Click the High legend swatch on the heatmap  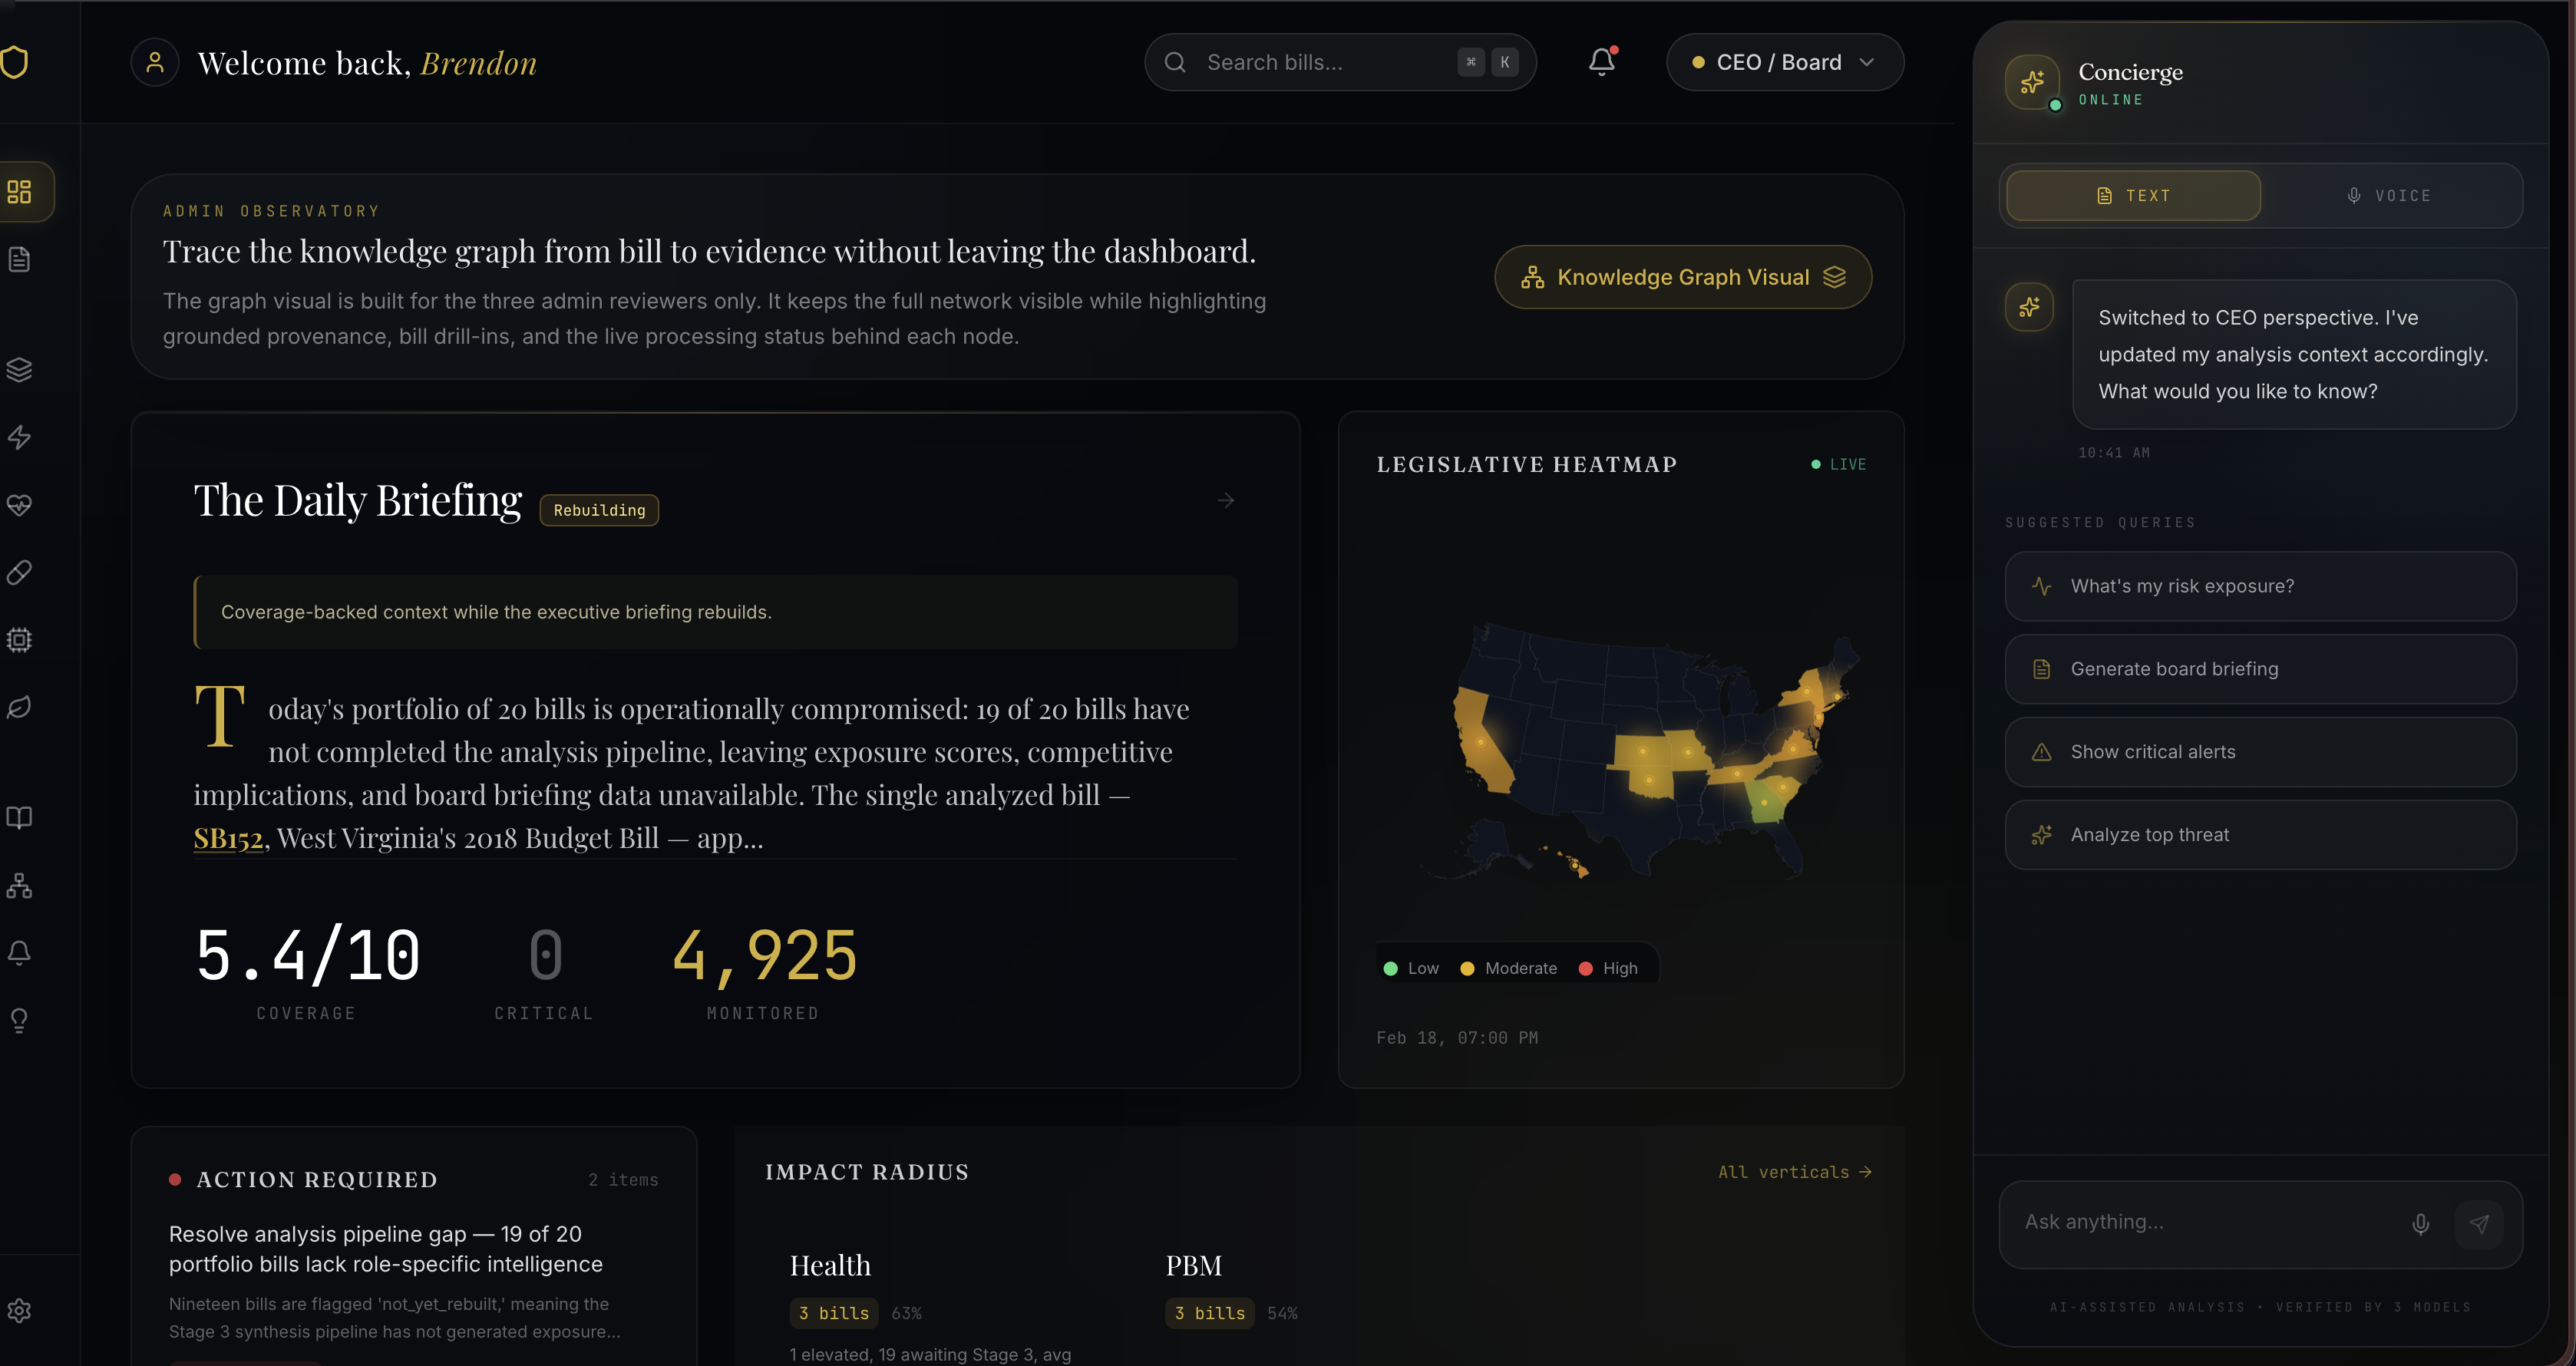tap(1586, 968)
